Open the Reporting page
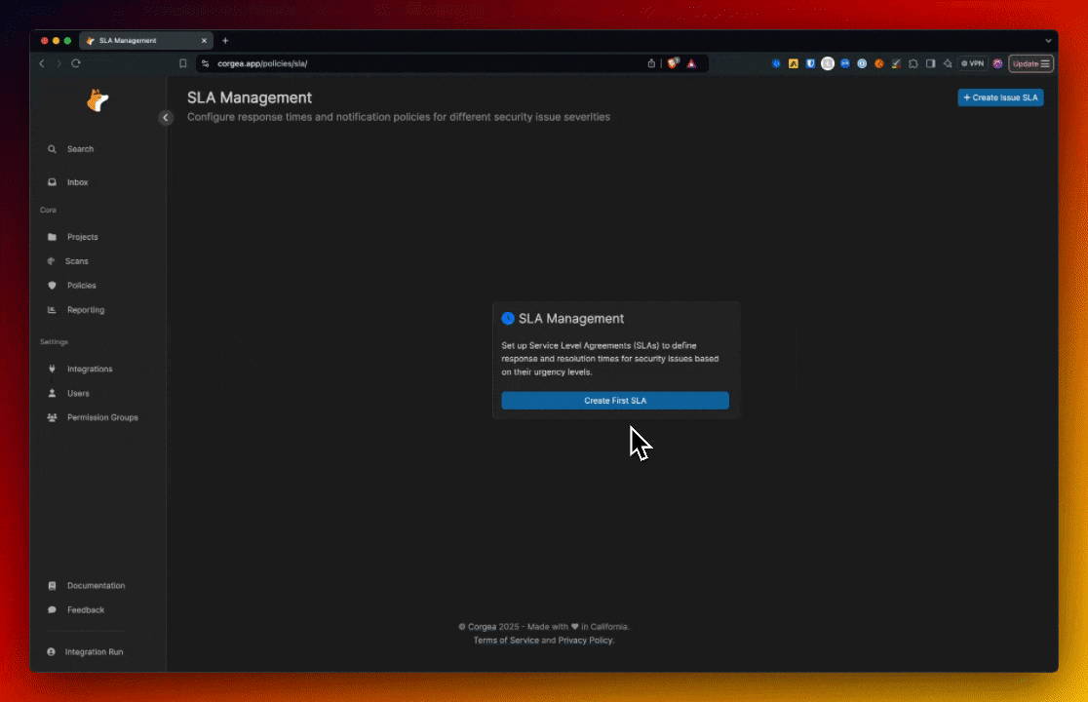This screenshot has height=702, width=1088. 85,310
